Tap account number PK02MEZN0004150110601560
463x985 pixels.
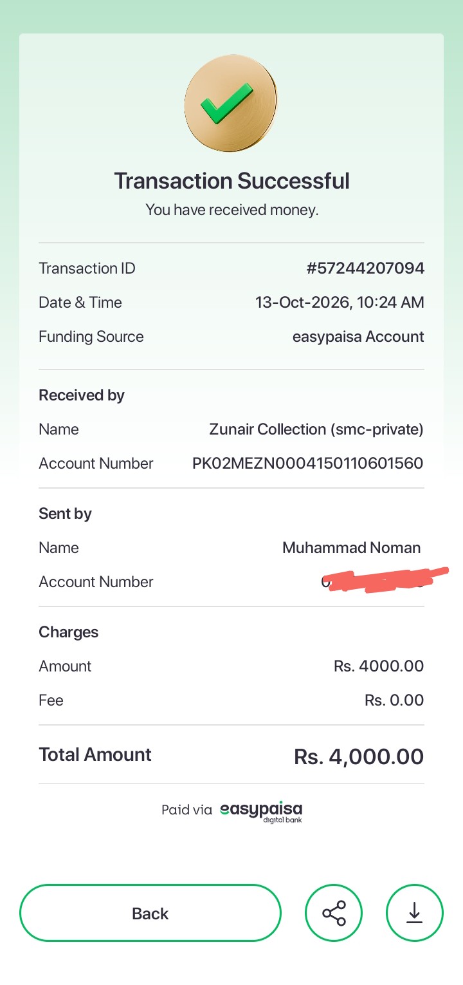[x=308, y=464]
